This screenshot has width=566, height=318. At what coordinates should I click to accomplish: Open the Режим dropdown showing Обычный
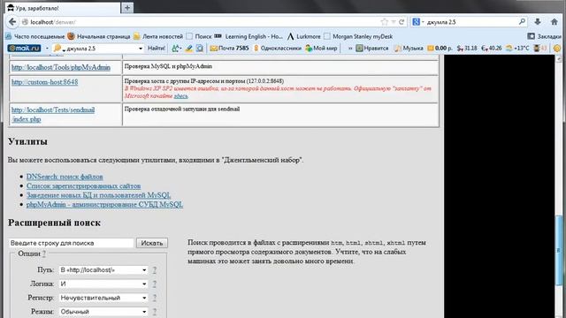pyautogui.click(x=103, y=312)
